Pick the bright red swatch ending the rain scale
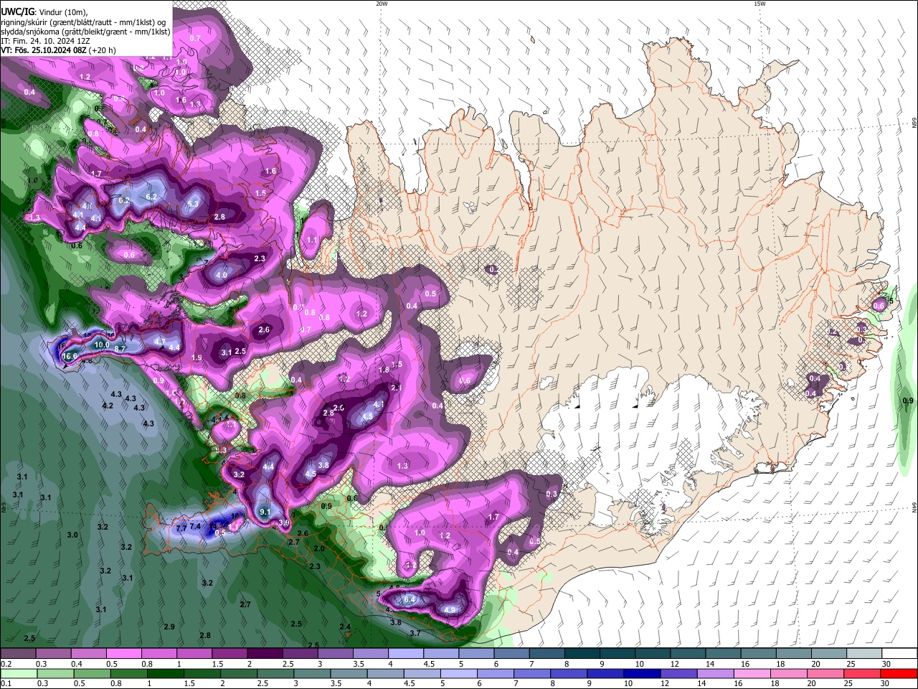918x689 pixels. (899, 673)
